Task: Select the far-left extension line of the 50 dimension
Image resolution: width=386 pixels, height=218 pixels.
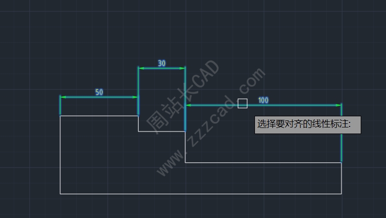Action: [x=60, y=105]
